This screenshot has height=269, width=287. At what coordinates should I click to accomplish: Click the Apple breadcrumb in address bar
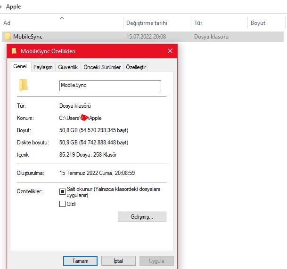pyautogui.click(x=13, y=7)
